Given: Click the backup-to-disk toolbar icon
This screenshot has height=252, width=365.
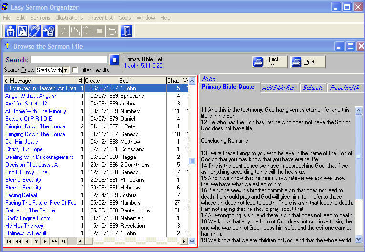Looking at the screenshot, I should coord(49,31).
